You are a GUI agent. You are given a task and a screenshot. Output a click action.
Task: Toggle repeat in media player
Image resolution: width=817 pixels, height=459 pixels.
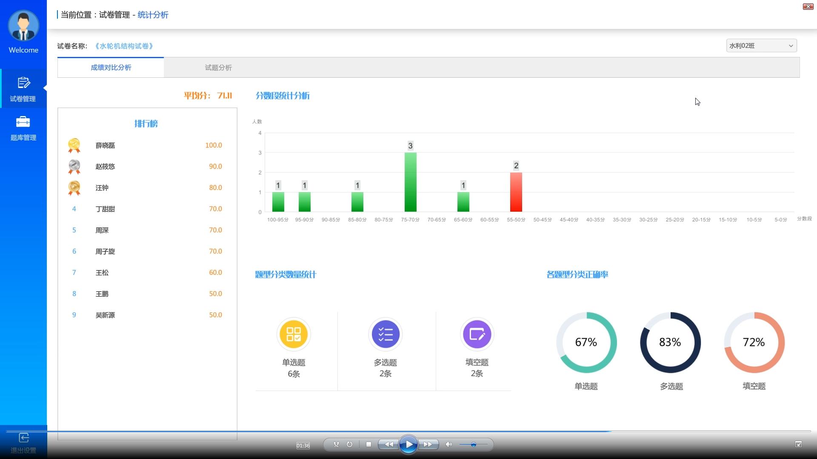[x=349, y=445]
